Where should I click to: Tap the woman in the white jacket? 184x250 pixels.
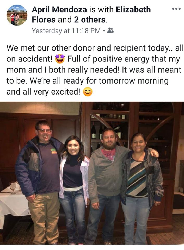coord(74,188)
